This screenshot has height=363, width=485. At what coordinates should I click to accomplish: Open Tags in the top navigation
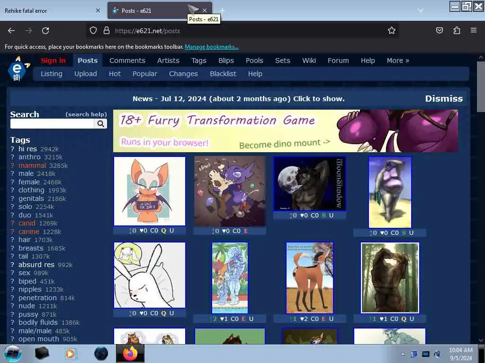pos(198,60)
